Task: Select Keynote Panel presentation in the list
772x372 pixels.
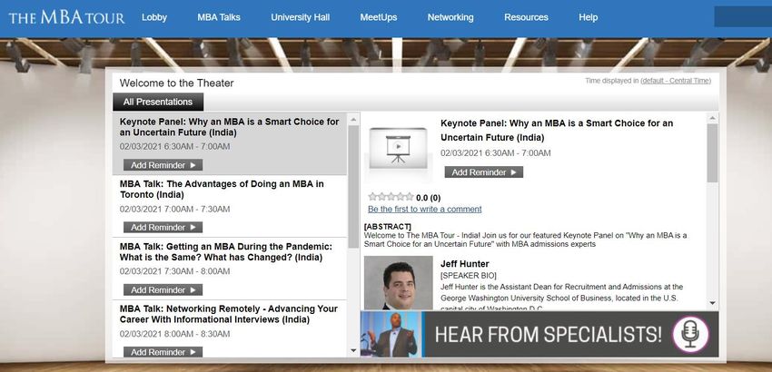Action: click(x=230, y=143)
